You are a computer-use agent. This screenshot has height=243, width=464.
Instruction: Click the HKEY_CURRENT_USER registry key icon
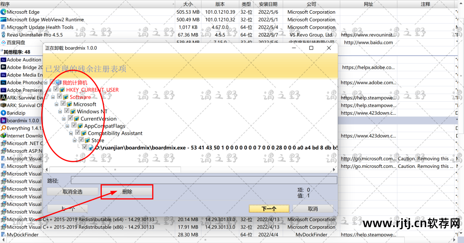62,90
